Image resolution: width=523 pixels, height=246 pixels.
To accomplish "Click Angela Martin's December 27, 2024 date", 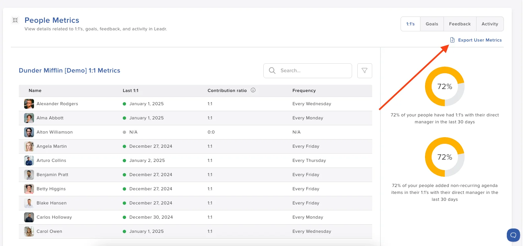I will pyautogui.click(x=151, y=146).
